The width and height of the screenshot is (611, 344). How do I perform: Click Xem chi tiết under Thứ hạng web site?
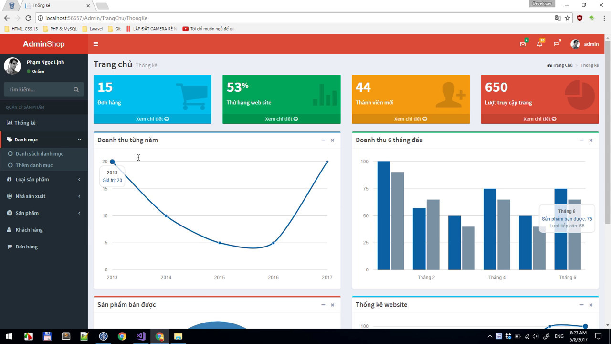coord(282,119)
